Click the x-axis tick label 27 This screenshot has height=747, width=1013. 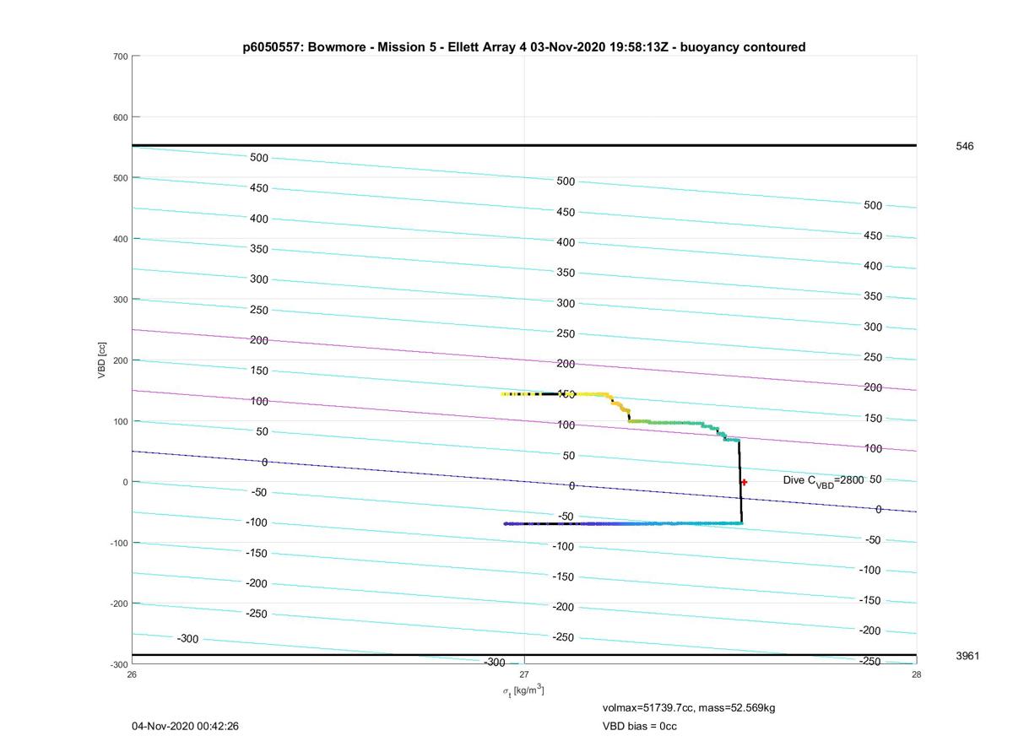[x=524, y=674]
